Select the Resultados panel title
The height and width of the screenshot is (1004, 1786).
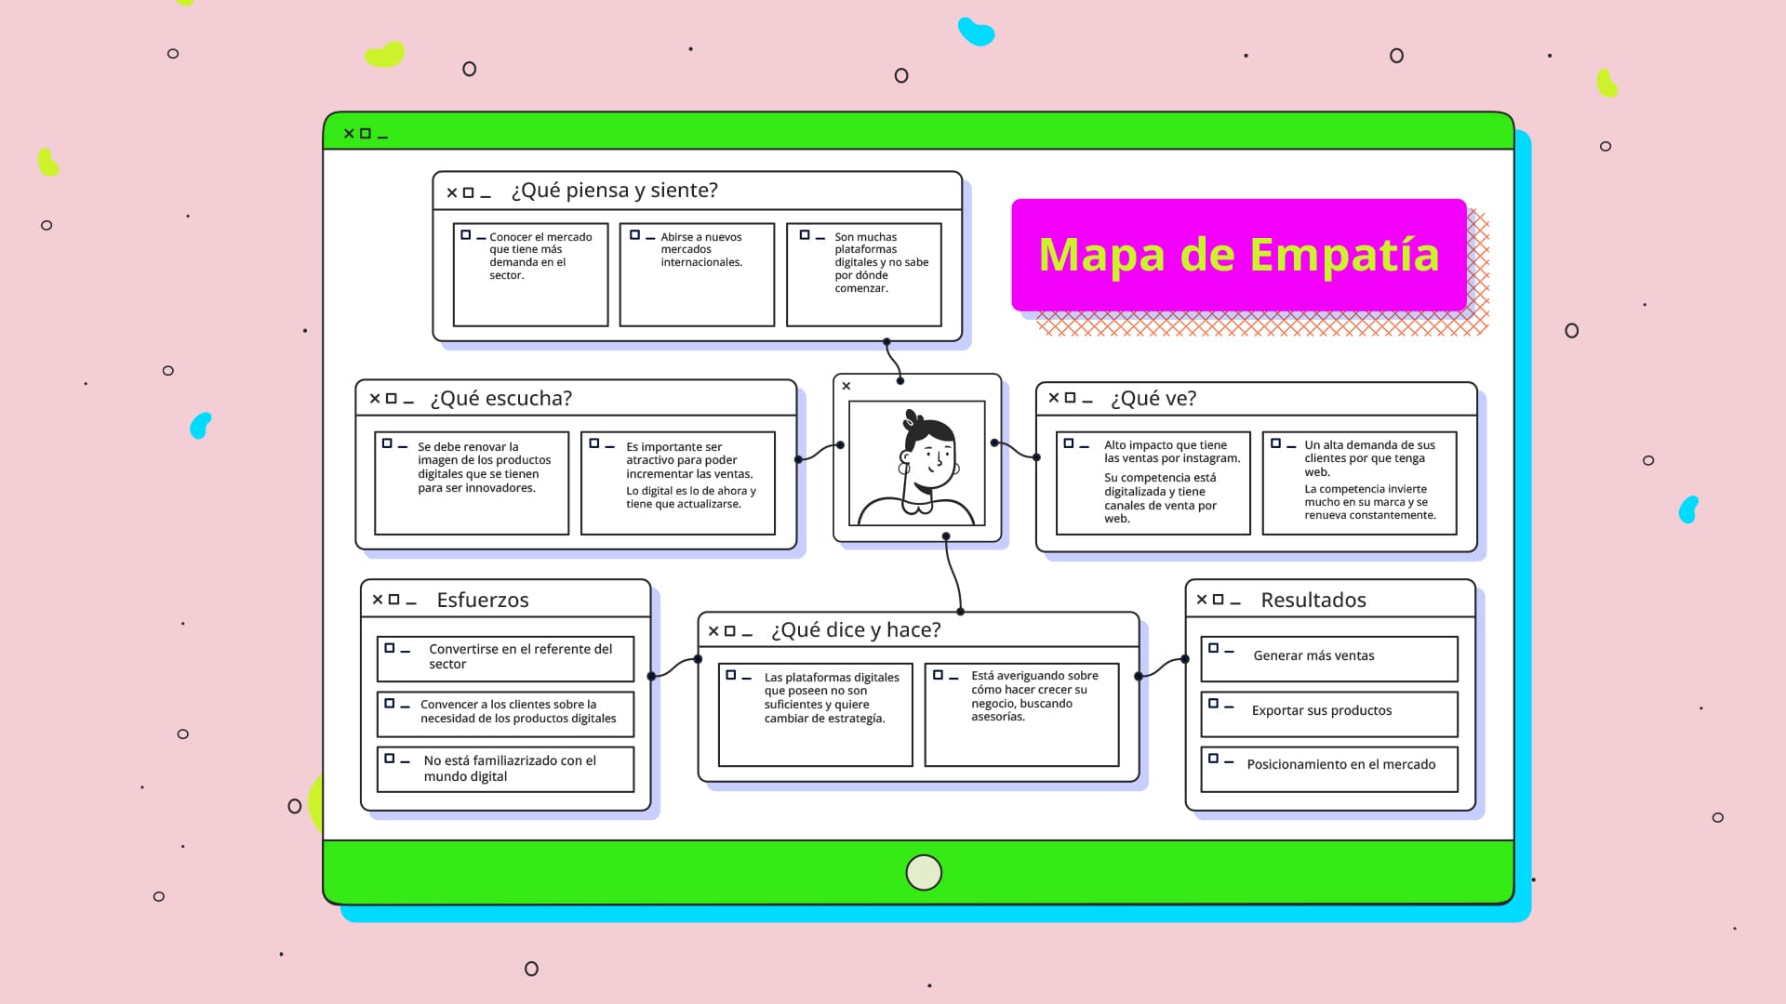click(1313, 600)
